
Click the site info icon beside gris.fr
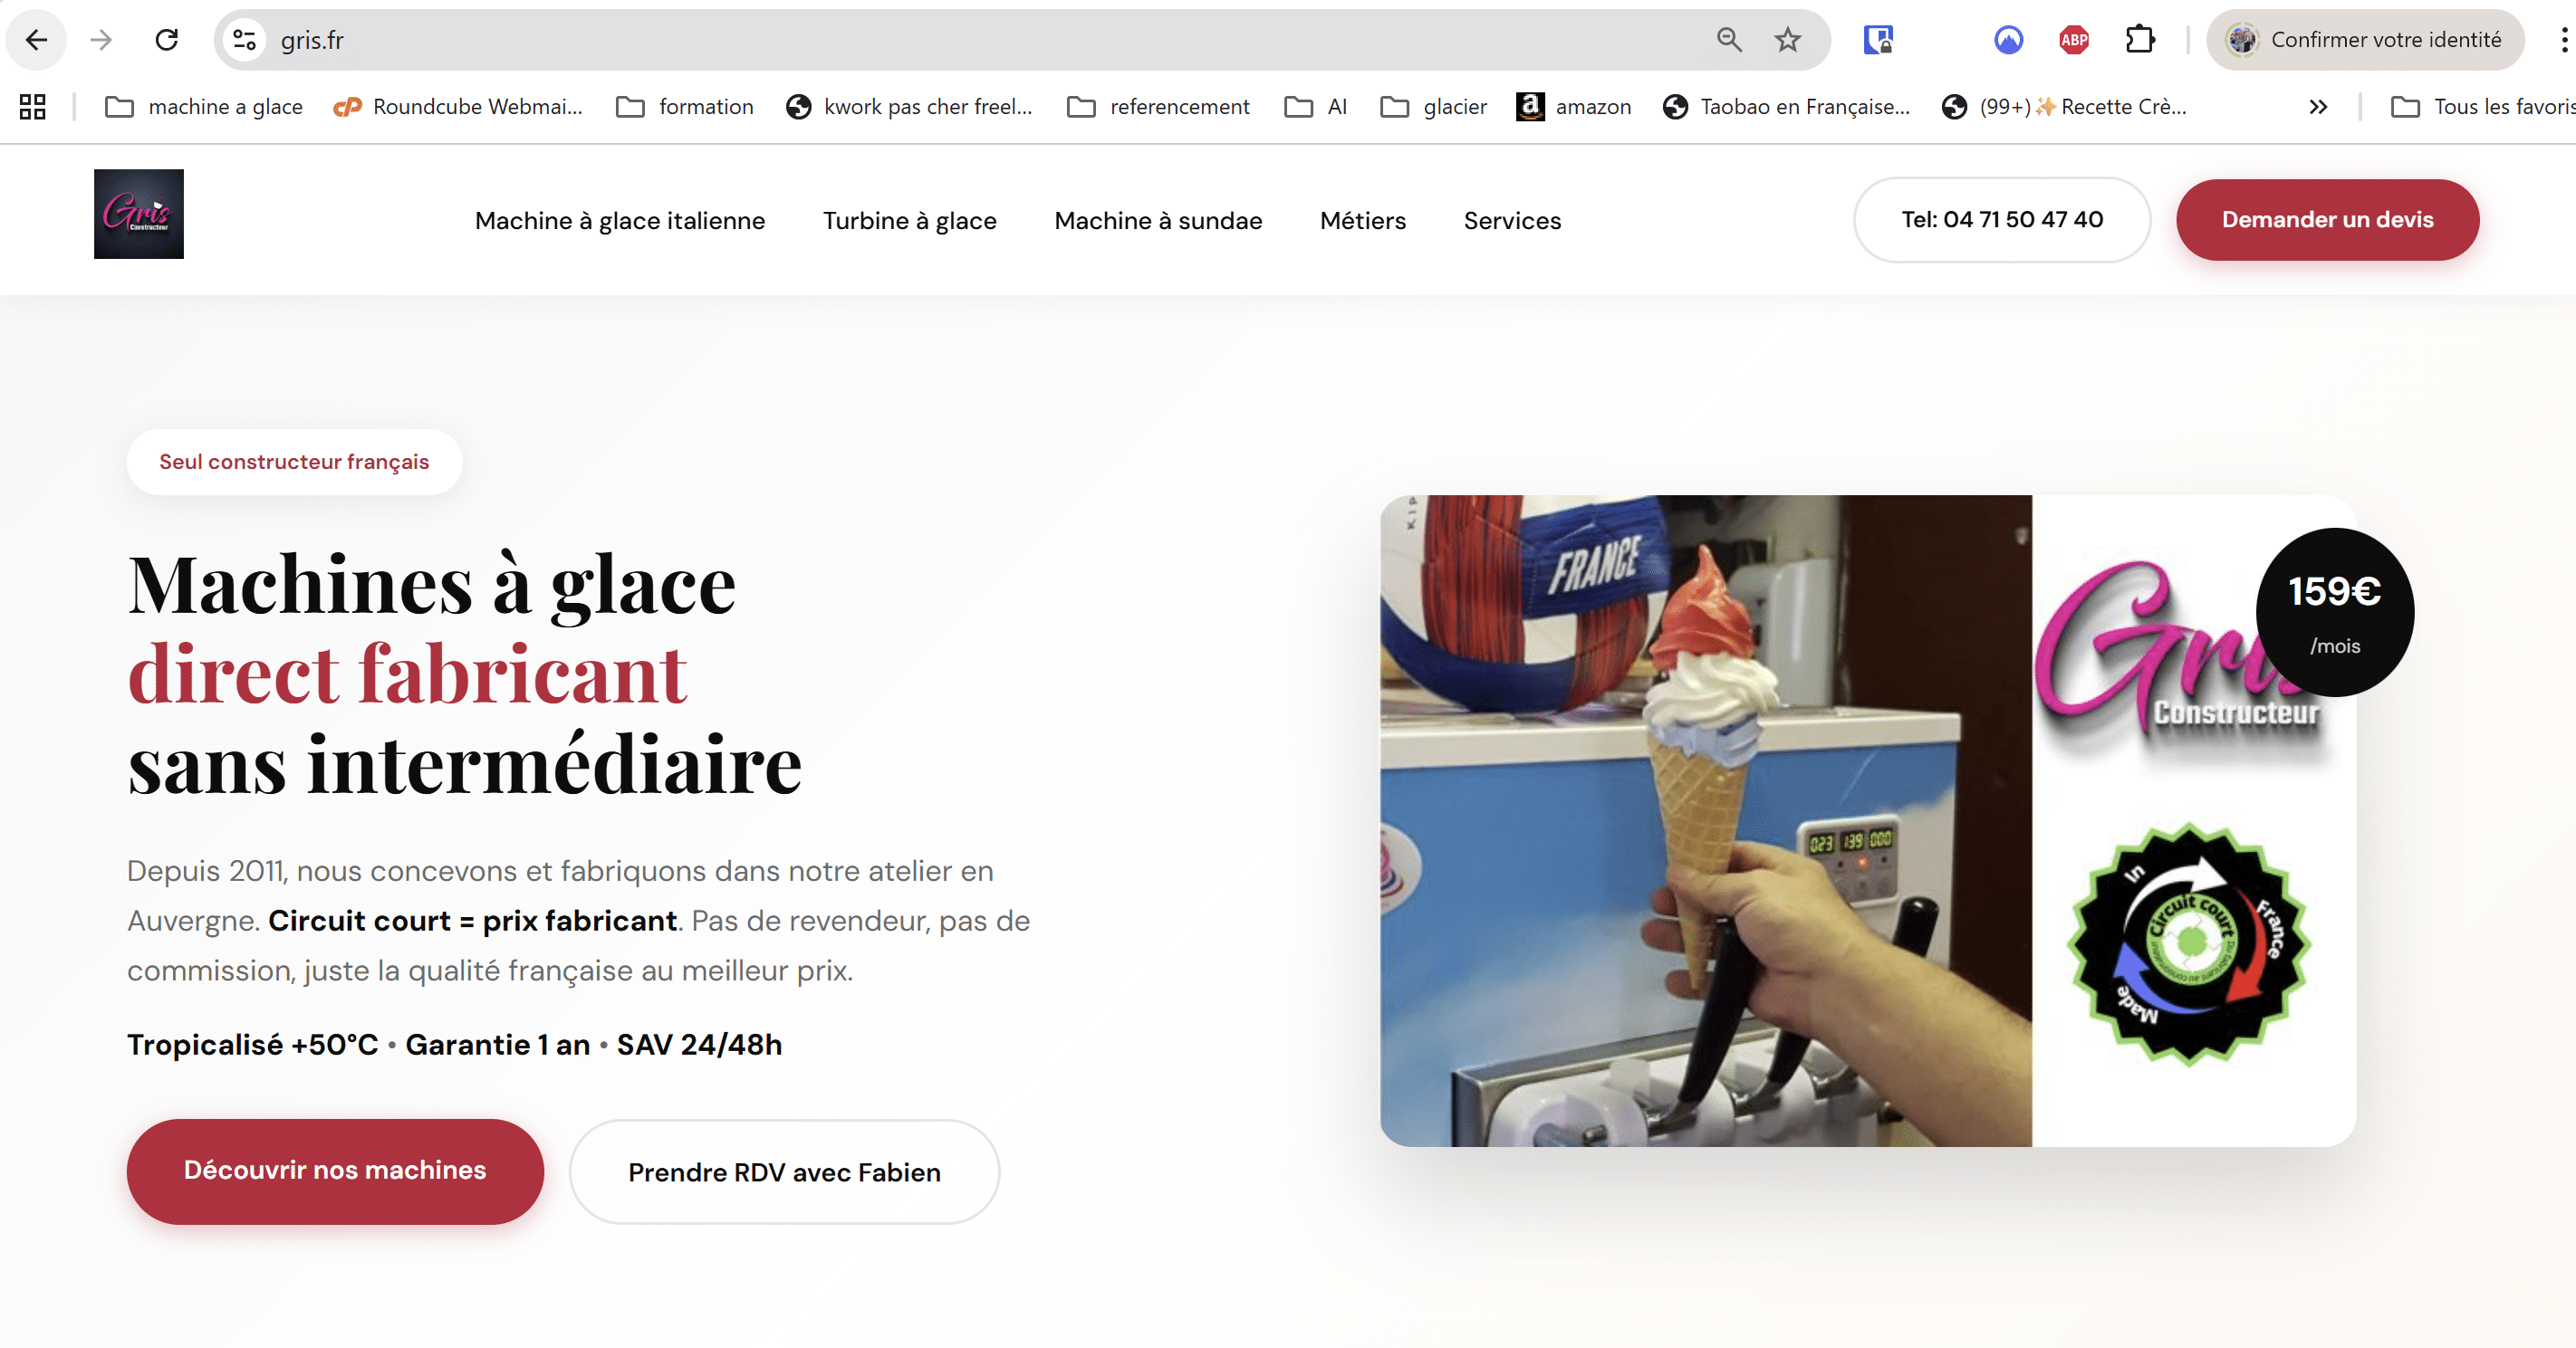click(x=244, y=40)
